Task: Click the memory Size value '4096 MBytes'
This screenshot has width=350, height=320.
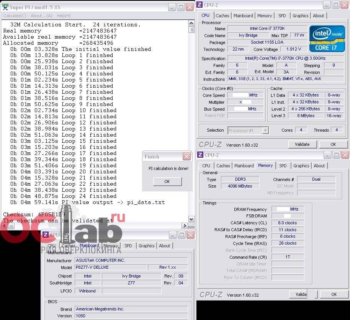Action: pyautogui.click(x=240, y=186)
